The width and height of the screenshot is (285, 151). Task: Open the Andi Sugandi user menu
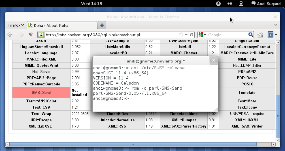coord(267,4)
